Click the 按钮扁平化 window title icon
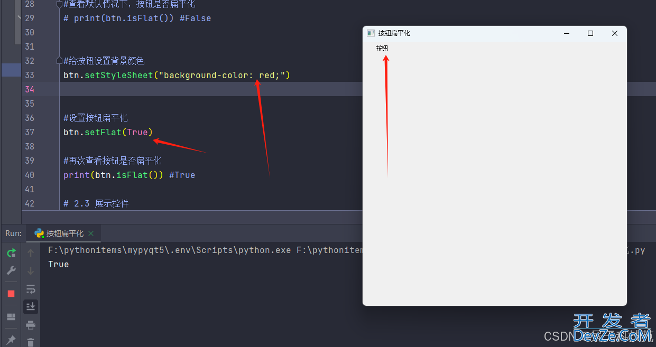 click(x=371, y=33)
